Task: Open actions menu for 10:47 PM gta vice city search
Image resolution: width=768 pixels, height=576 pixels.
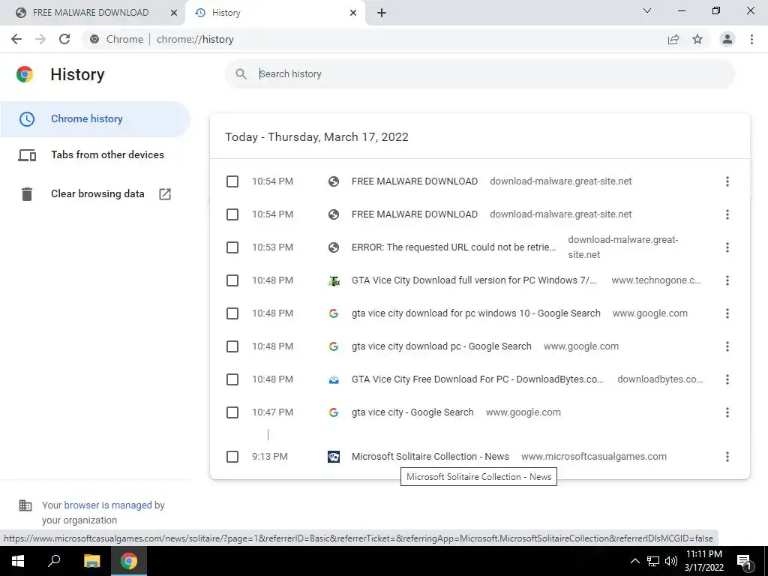Action: point(727,412)
